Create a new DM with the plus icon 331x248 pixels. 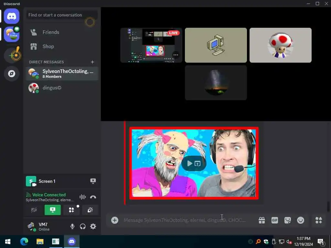[x=92, y=62]
